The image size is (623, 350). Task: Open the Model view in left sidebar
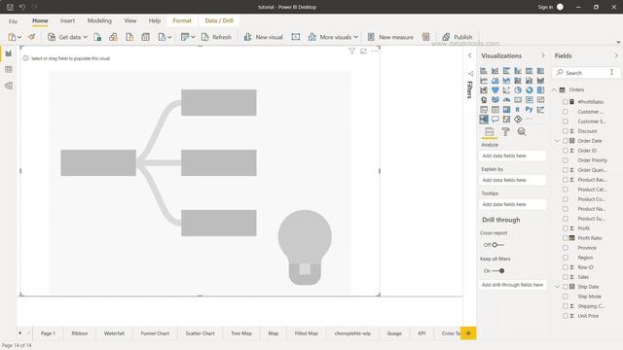tap(9, 86)
